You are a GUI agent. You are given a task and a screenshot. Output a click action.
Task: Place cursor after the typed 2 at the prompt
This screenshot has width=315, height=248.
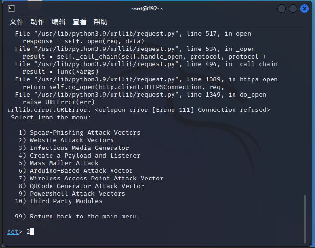pyautogui.click(x=32, y=232)
